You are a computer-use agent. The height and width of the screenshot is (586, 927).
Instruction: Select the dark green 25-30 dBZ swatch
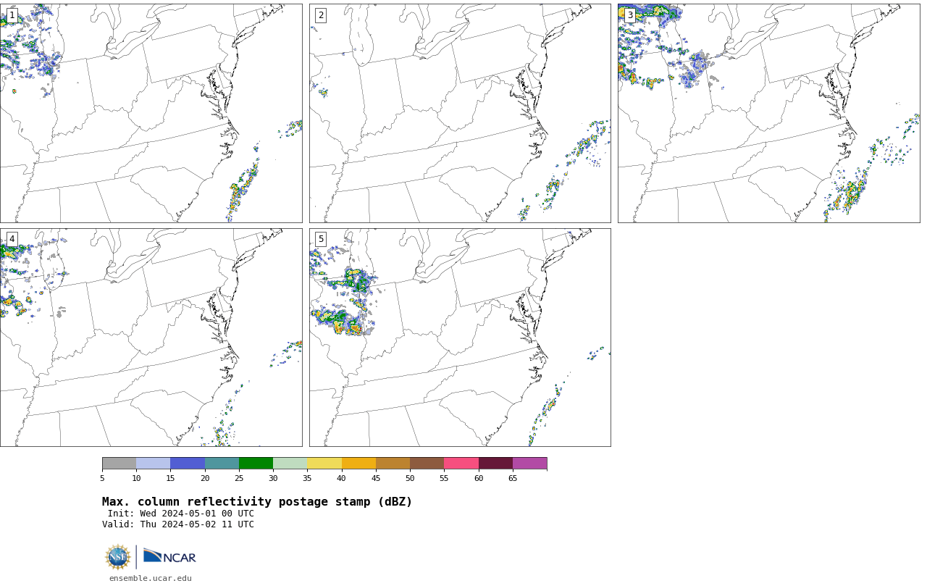(256, 464)
